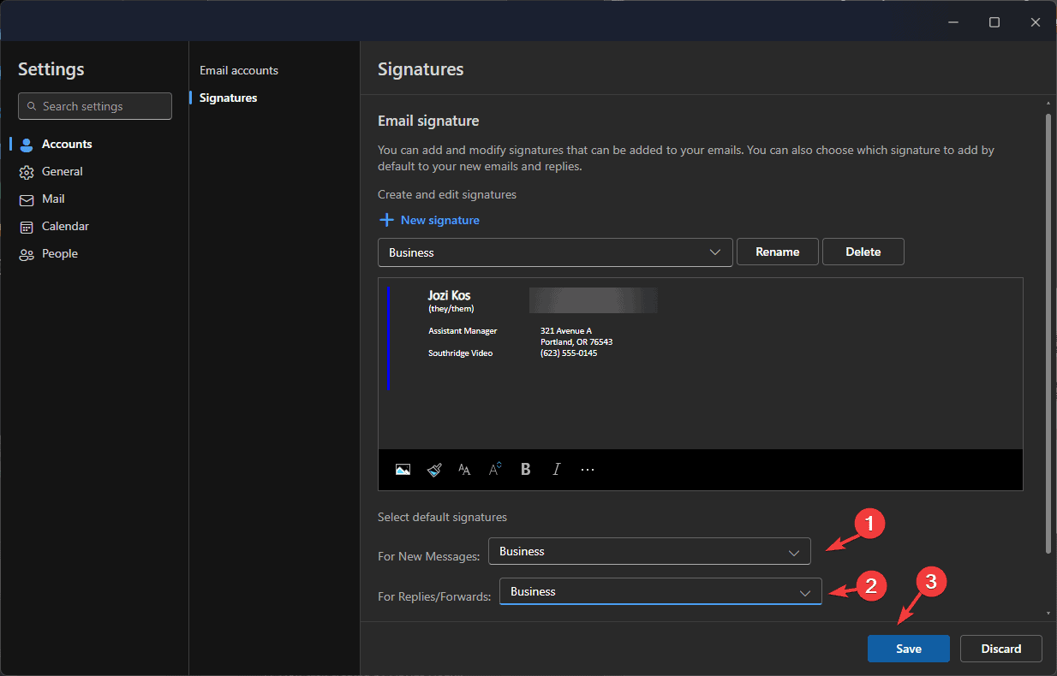Click the superscript-style font formatting icon
1057x676 pixels.
(495, 469)
